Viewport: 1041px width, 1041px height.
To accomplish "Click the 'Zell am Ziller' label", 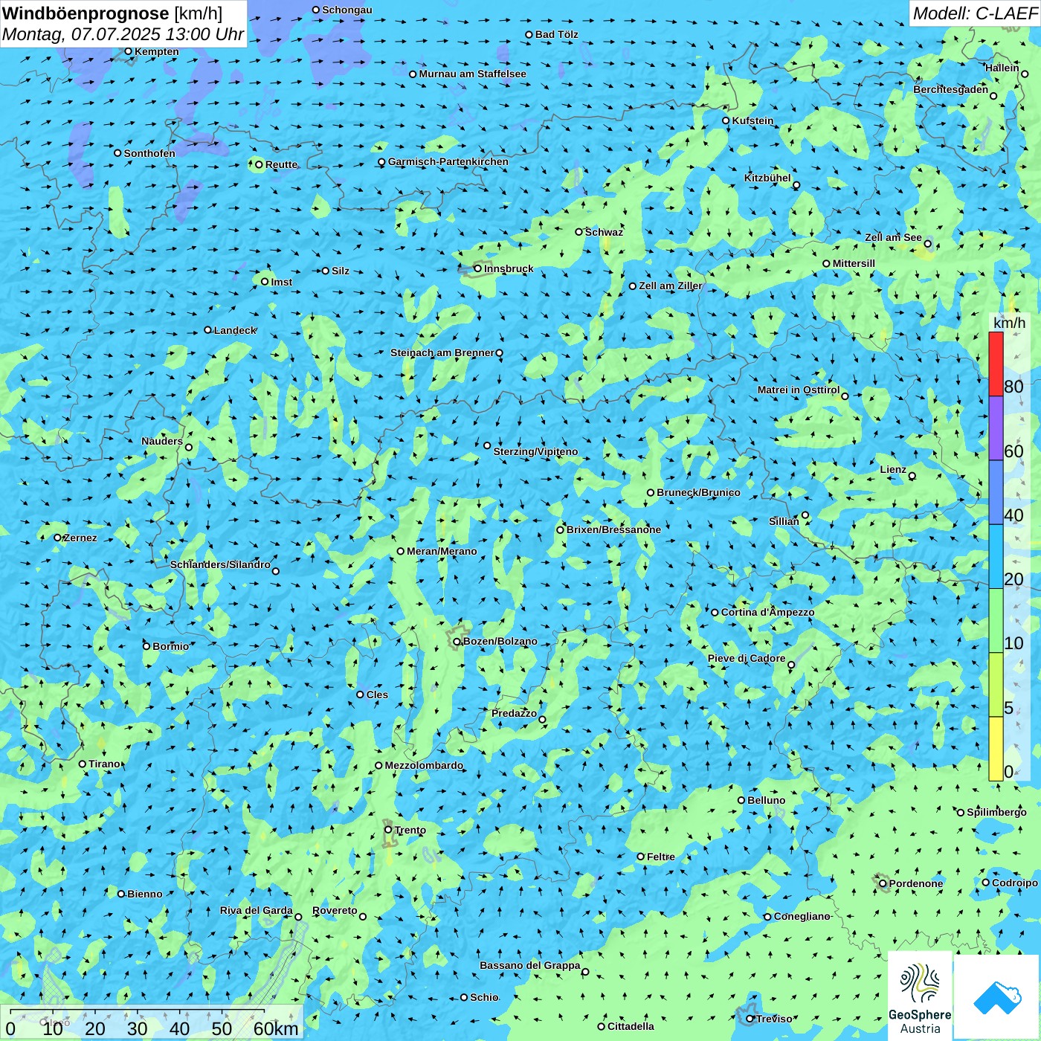I will [x=671, y=286].
